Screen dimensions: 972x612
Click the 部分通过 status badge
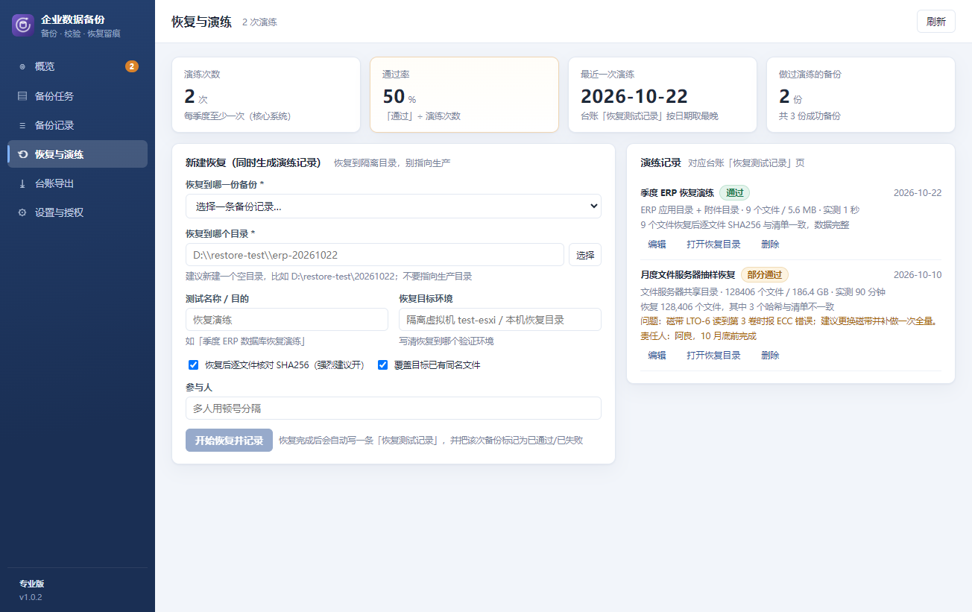pyautogui.click(x=765, y=274)
